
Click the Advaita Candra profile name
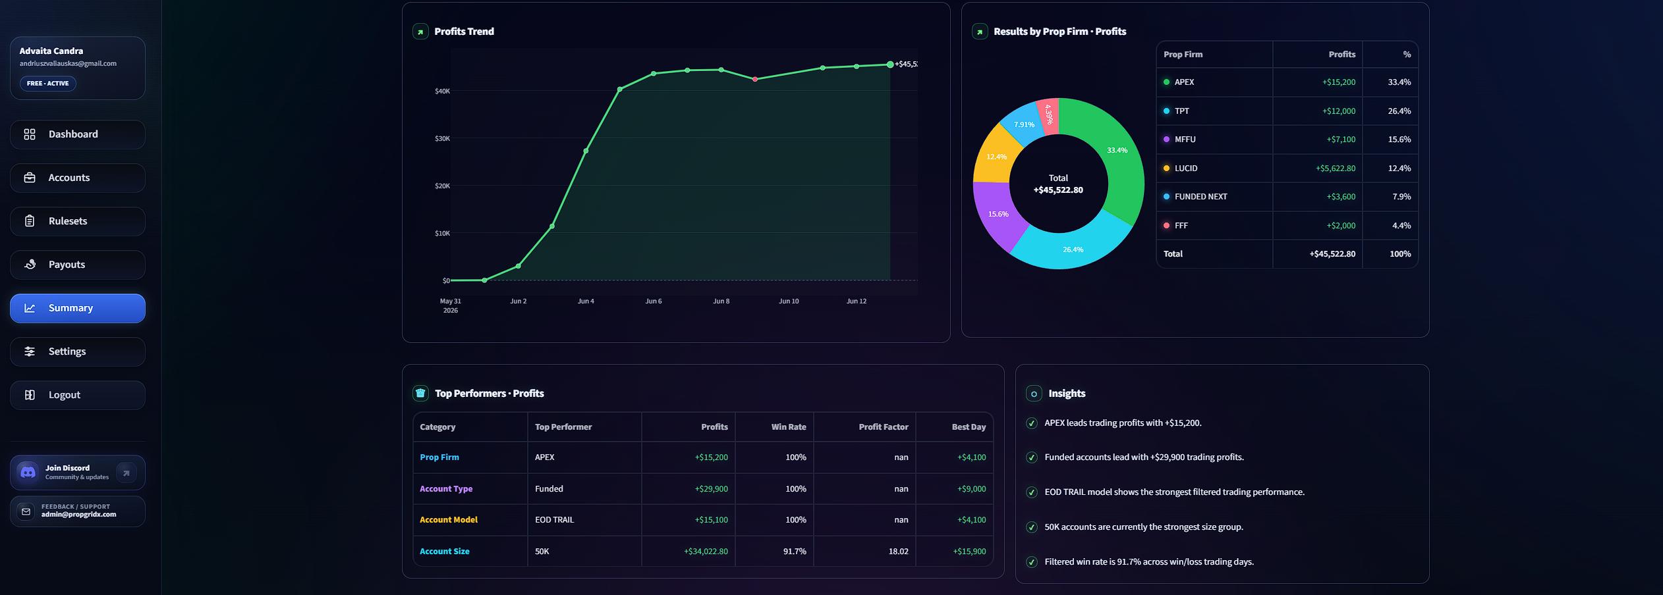click(x=51, y=51)
